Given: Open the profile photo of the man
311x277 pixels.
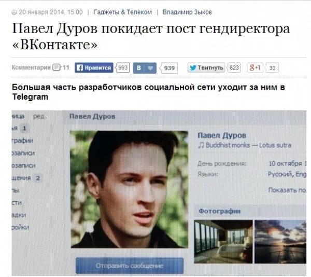Looking at the screenshot, I should coord(129,189).
